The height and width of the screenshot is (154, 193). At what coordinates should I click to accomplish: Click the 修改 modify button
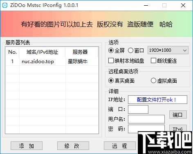tap(73, 146)
